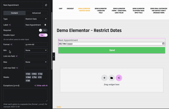Click the Exceptions (y-m-d) text area
The image size is (169, 109).
(x=25, y=95)
